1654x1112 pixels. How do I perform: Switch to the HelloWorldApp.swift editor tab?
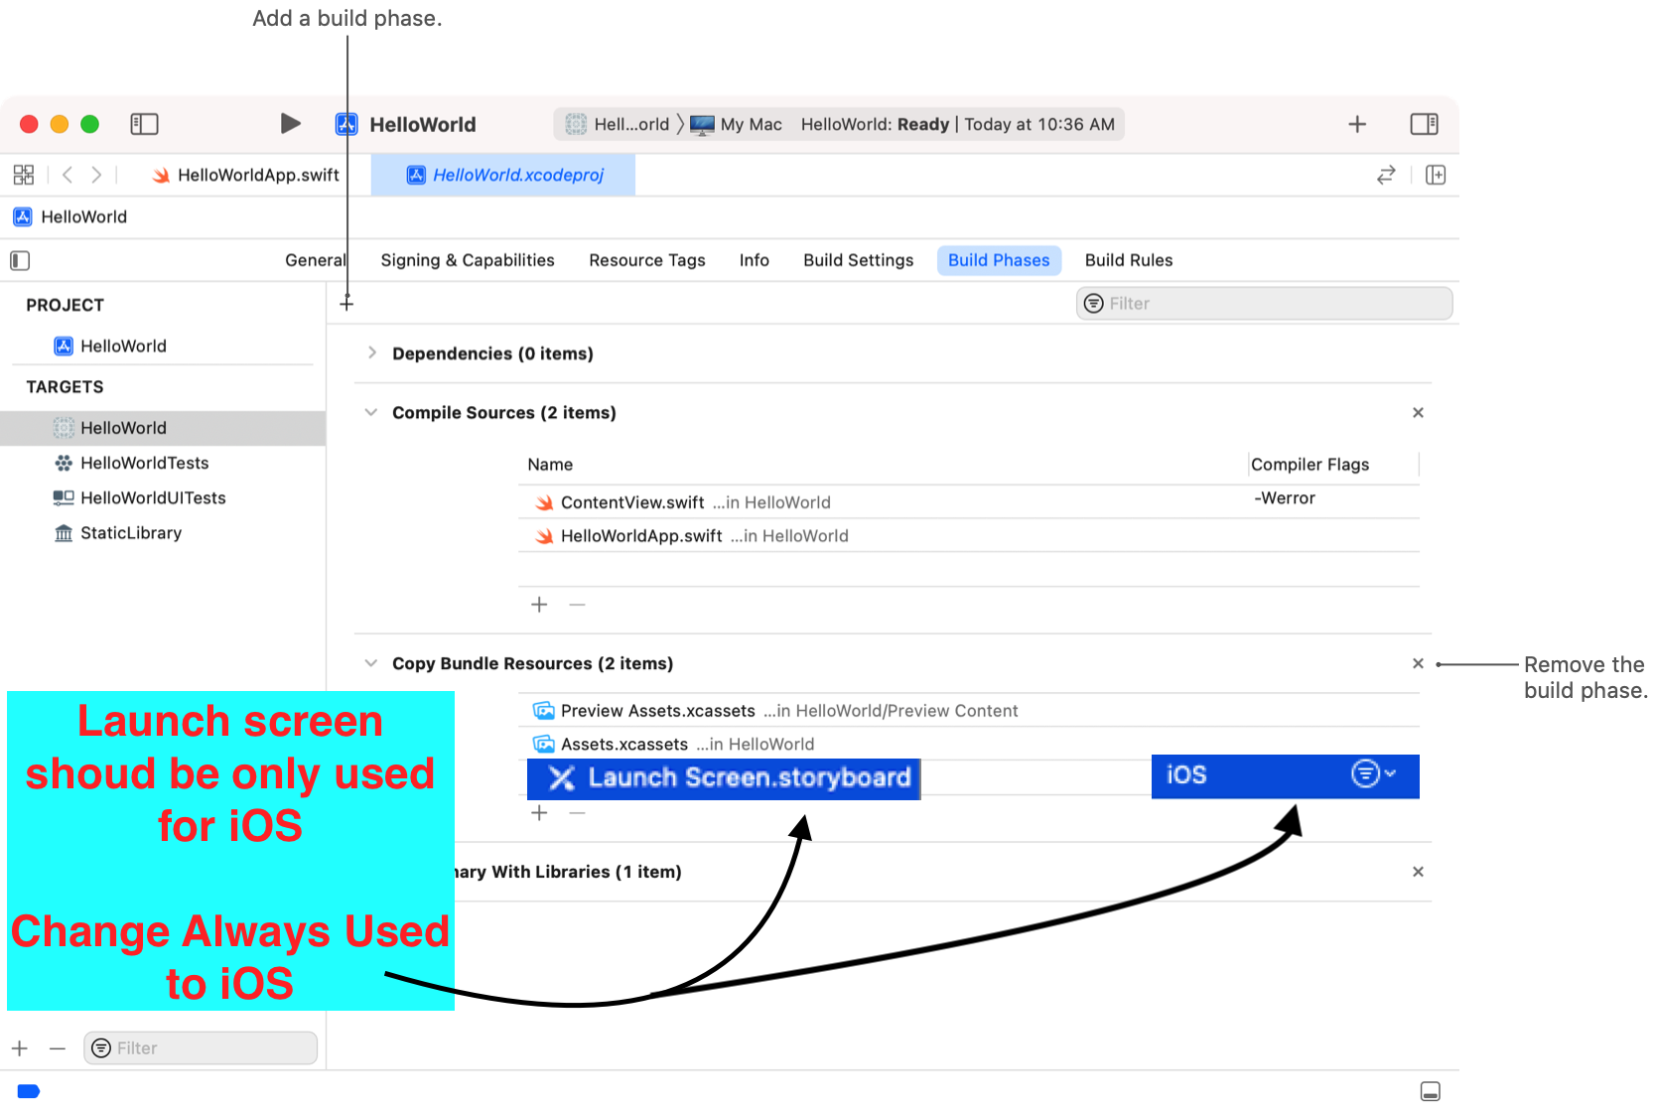[246, 175]
